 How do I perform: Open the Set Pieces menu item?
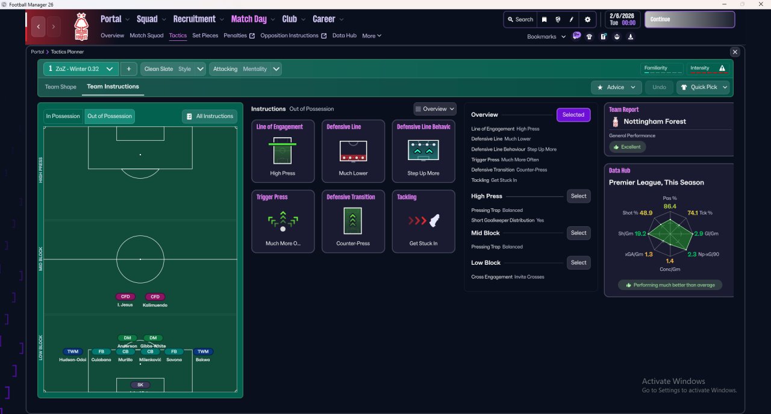[205, 36]
